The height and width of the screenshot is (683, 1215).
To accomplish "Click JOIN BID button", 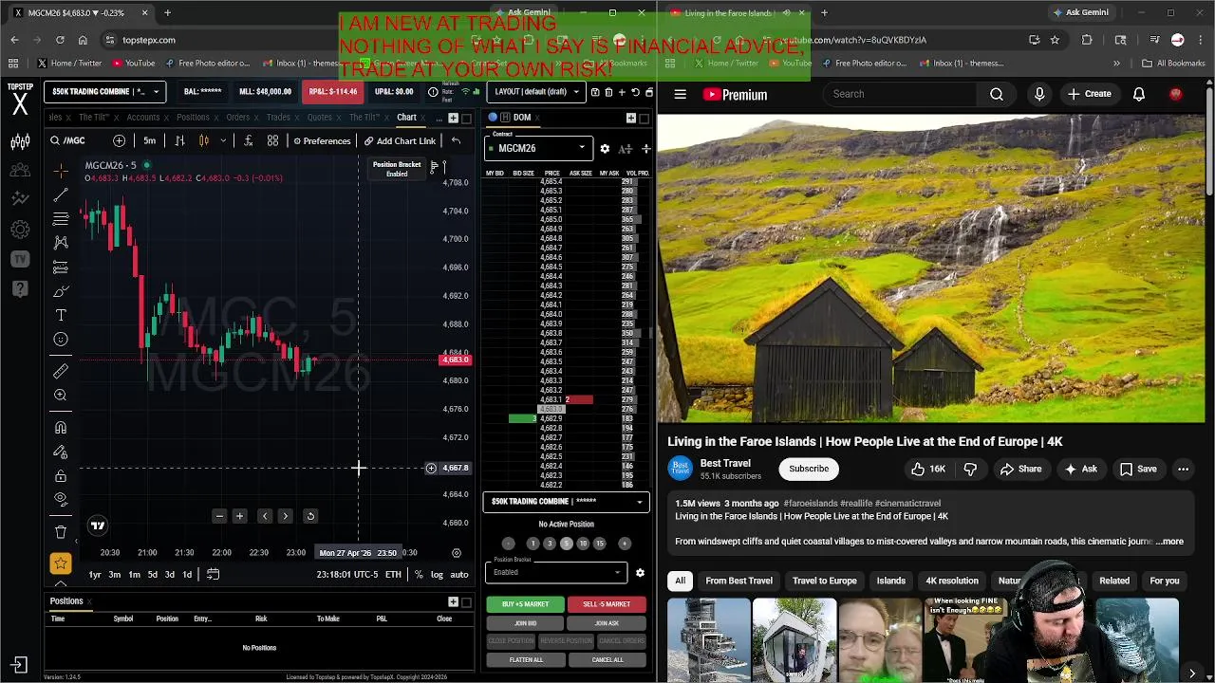I will (x=525, y=623).
